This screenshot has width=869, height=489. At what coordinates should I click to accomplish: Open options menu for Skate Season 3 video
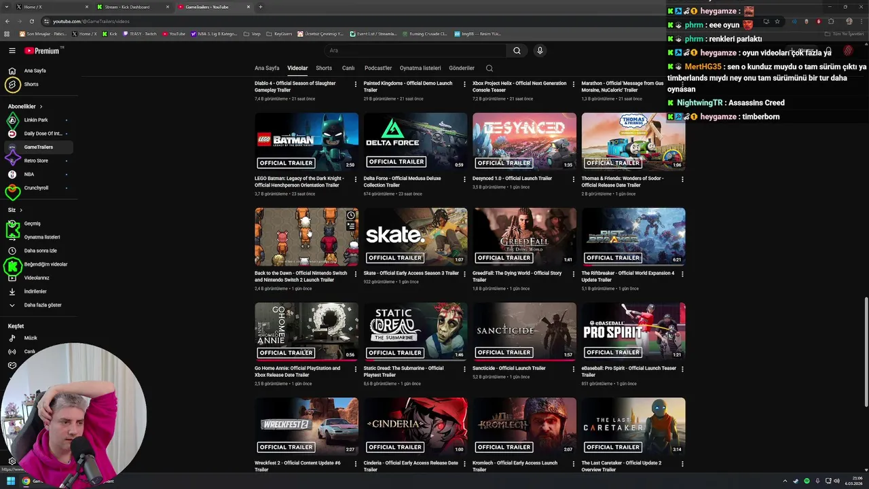tap(464, 274)
